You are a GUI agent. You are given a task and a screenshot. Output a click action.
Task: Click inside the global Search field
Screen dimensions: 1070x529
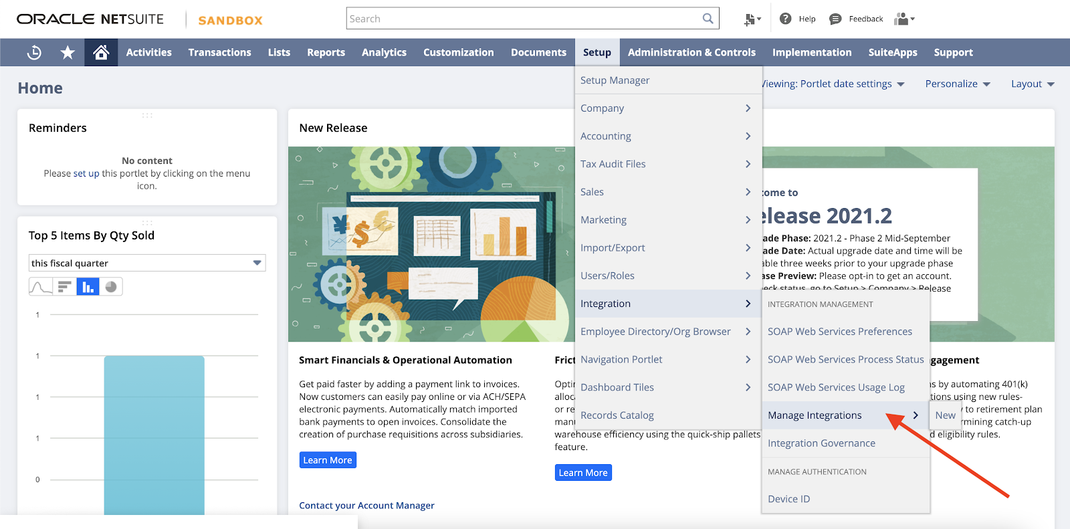522,19
